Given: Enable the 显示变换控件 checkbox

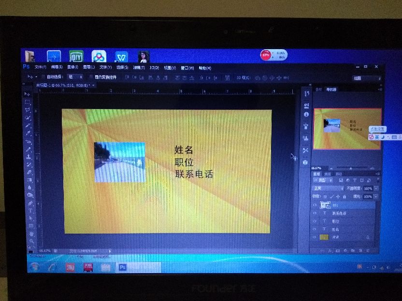Looking at the screenshot, I should [x=91, y=77].
